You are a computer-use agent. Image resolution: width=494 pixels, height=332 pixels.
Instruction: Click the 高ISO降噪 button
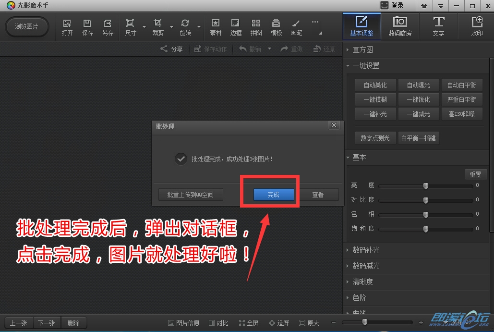coord(461,114)
